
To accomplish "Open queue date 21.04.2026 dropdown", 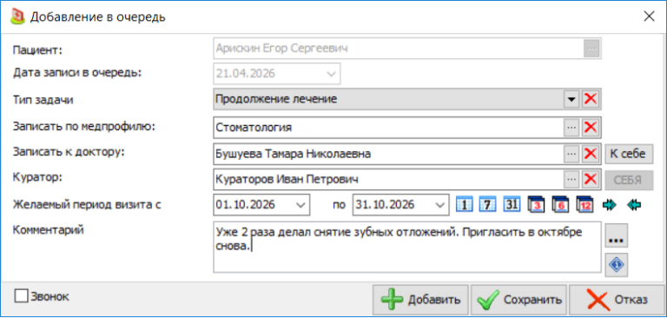I will click(331, 74).
